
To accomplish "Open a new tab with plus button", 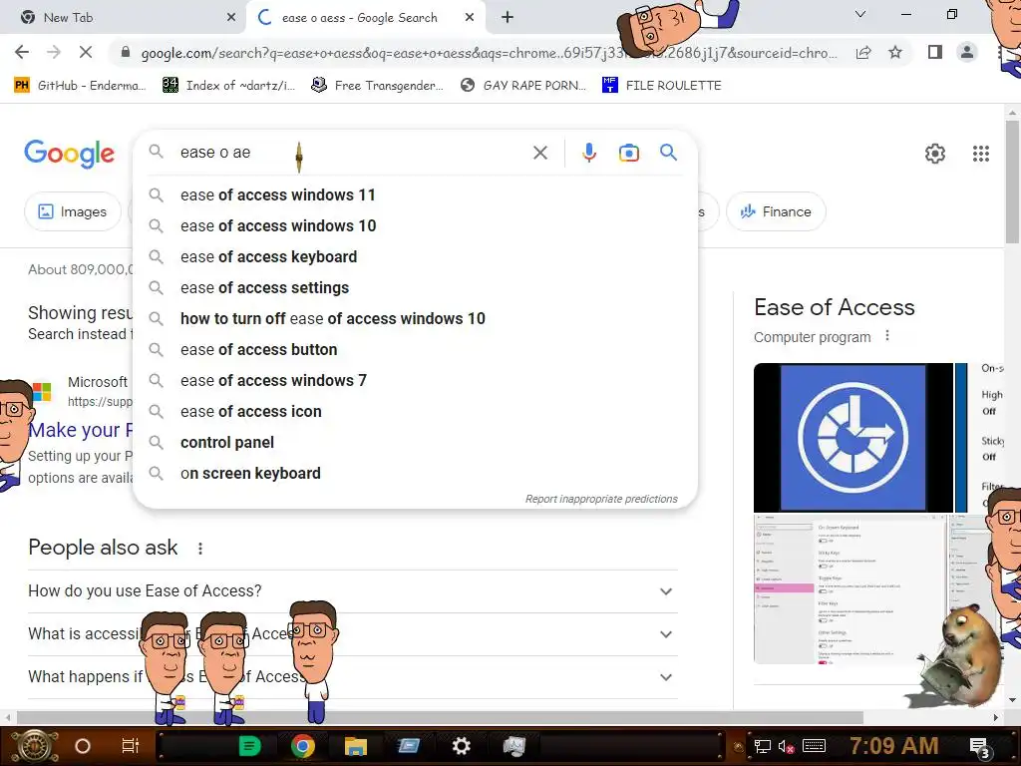I will click(508, 18).
